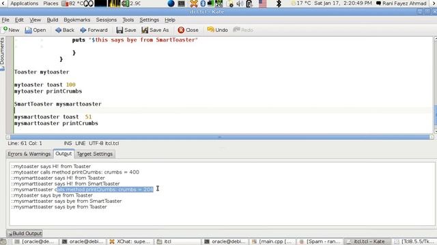Image resolution: width=437 pixels, height=245 pixels.
Task: Toggle INS insert mode in status bar
Action: 68,144
